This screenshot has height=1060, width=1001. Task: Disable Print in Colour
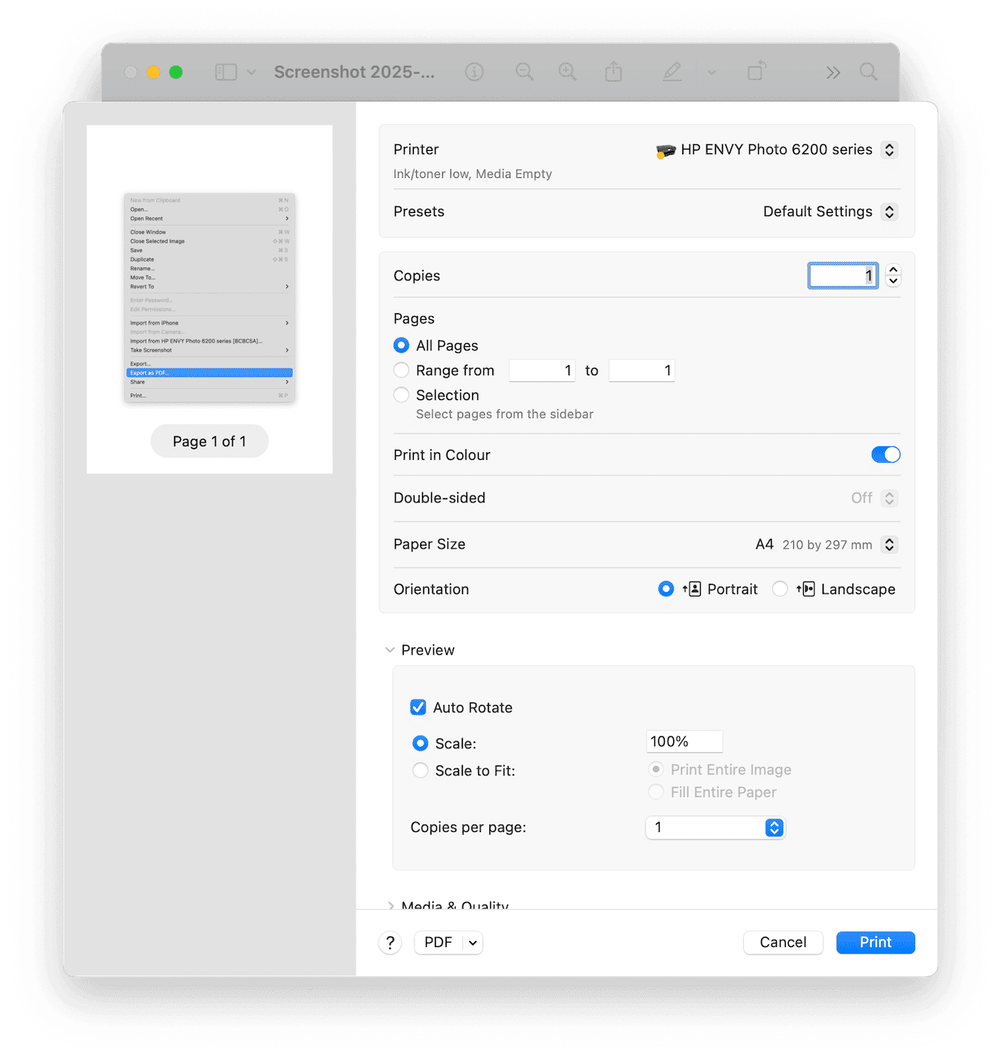pyautogui.click(x=885, y=454)
